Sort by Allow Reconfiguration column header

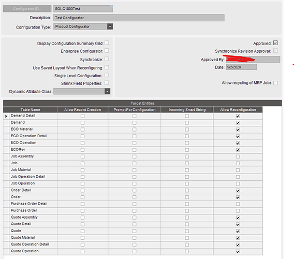coord(238,110)
